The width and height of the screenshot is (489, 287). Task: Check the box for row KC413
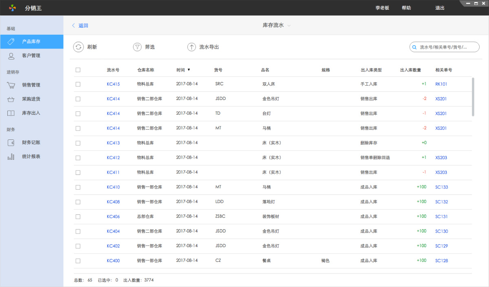click(x=78, y=143)
